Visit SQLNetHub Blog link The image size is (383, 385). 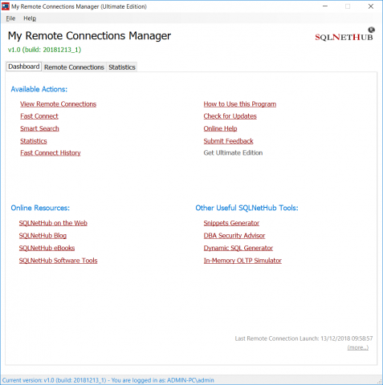[x=43, y=236]
